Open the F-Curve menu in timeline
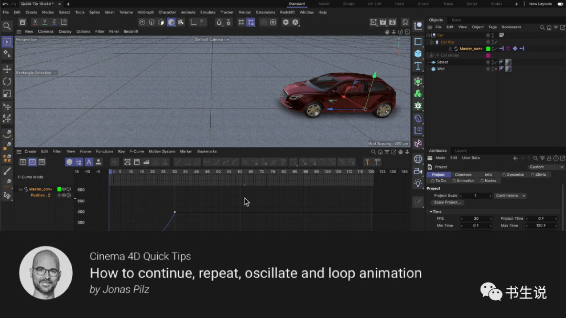Screen dimensions: 566x318 [x=136, y=152]
